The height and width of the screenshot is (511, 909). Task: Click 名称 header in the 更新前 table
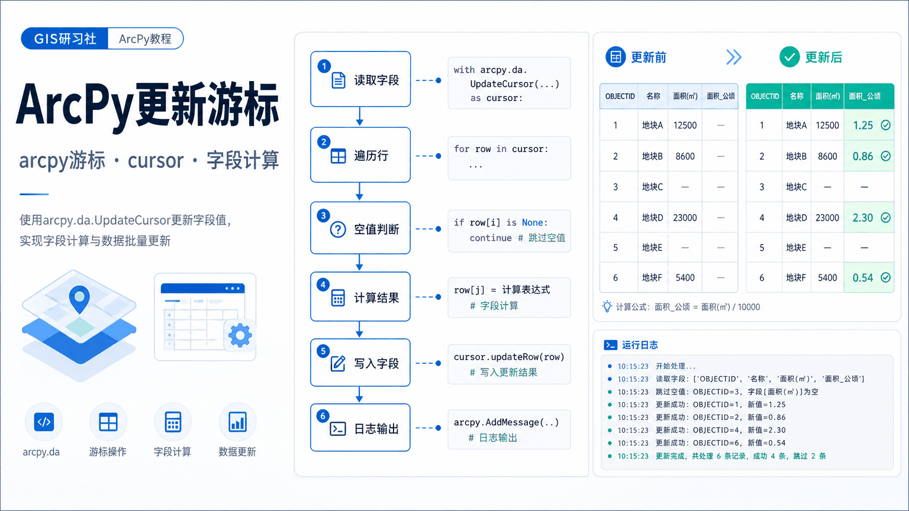(653, 96)
